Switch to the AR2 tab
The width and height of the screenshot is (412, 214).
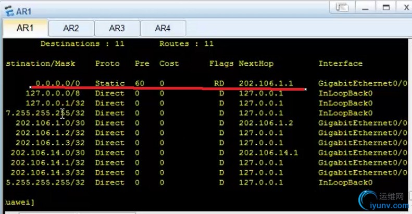(x=71, y=28)
